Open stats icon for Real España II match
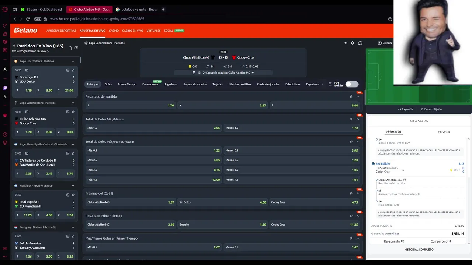Image resolution: width=472 pixels, height=265 pixels. click(68, 195)
